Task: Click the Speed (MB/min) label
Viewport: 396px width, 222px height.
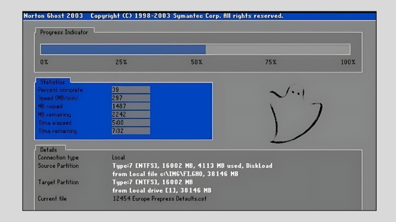Action: [x=58, y=98]
